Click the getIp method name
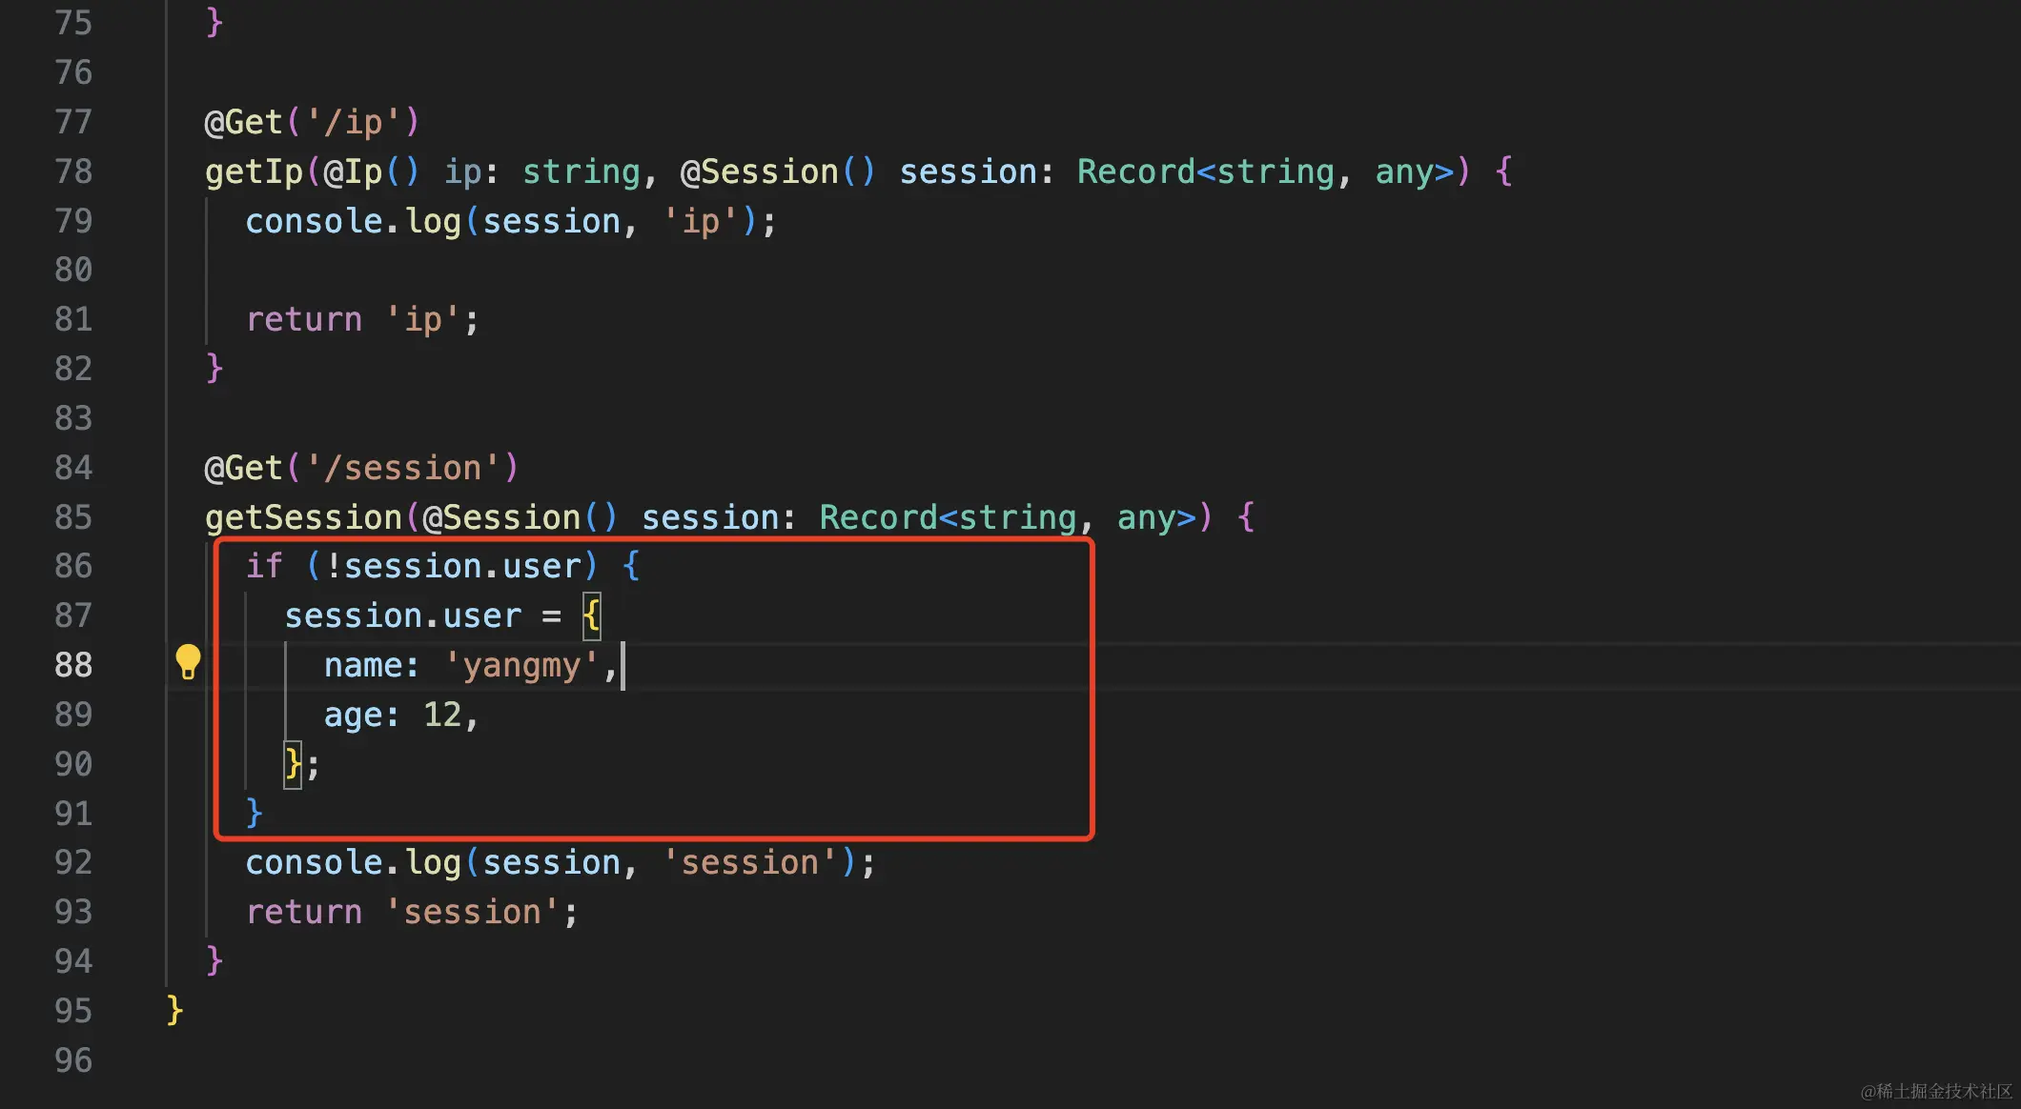 (x=254, y=171)
